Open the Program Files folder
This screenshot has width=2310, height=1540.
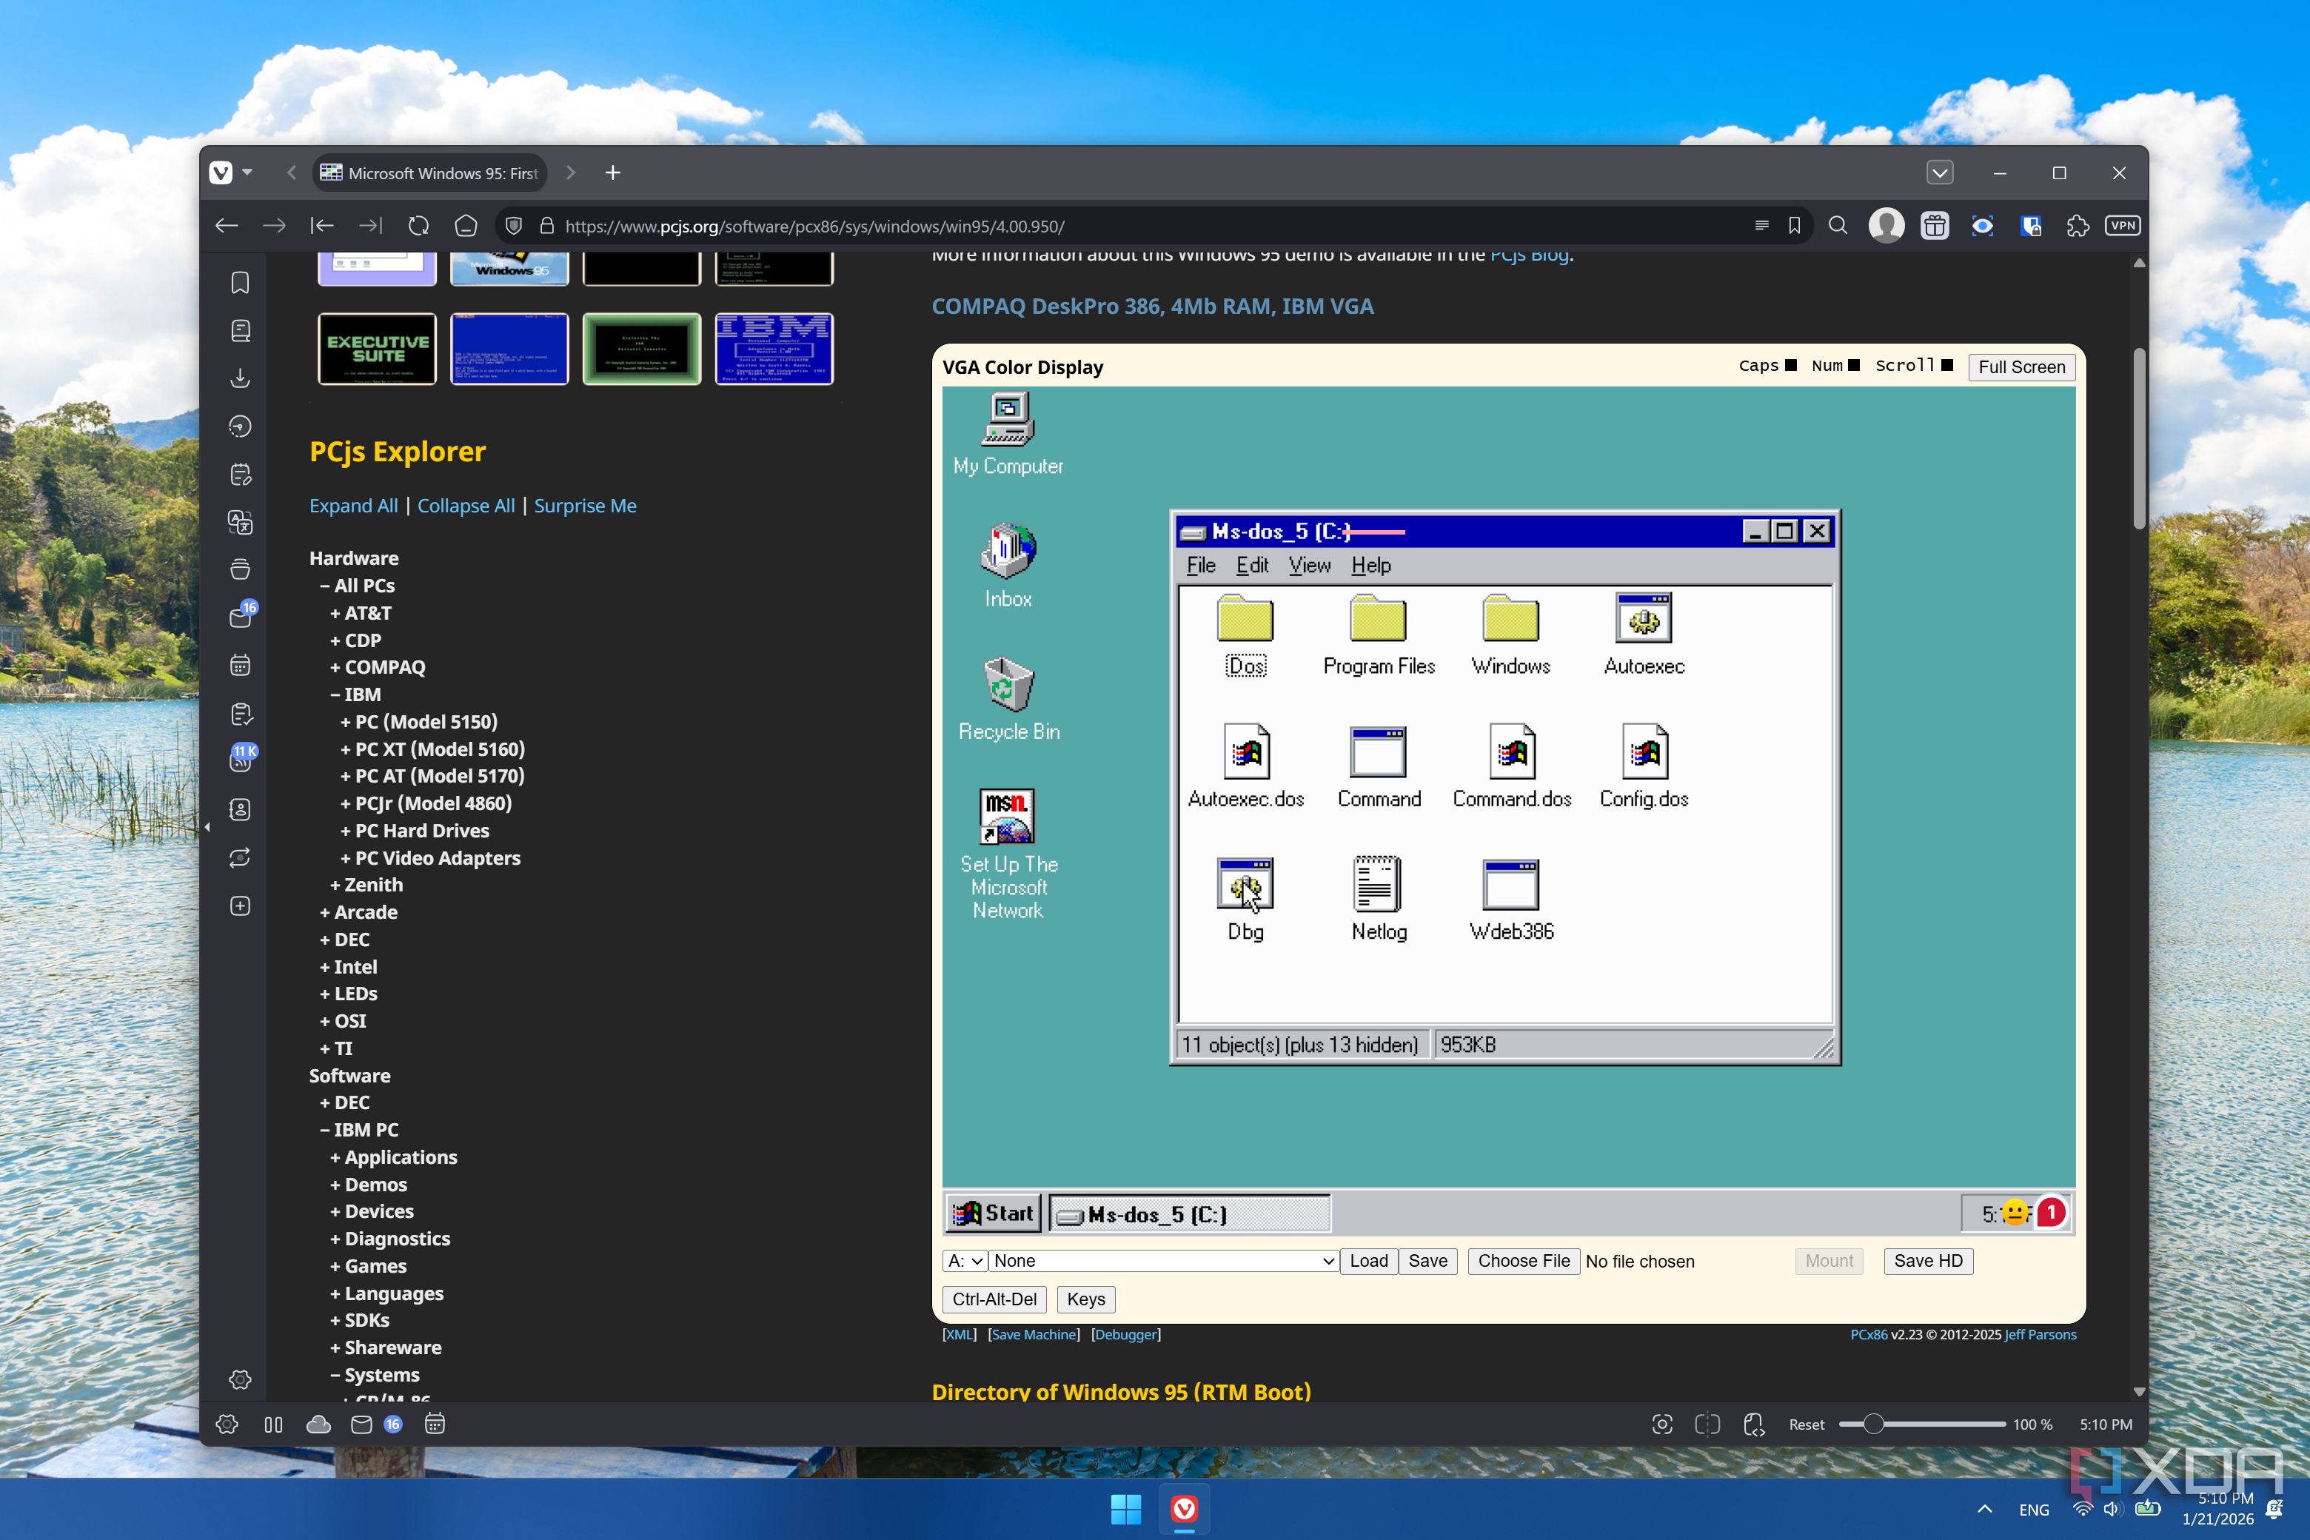pyautogui.click(x=1378, y=620)
